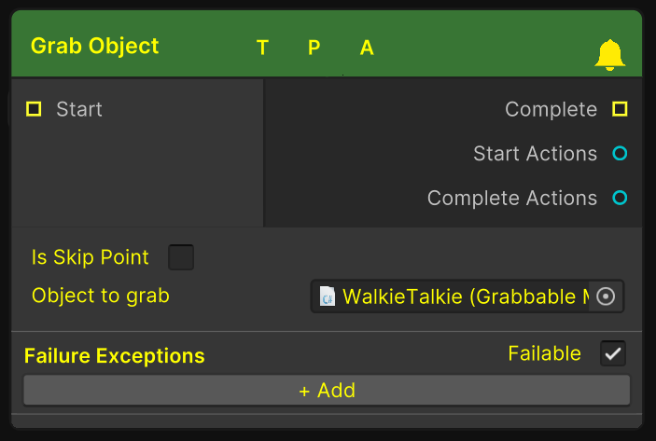Viewport: 656px width, 441px height.
Task: Click the Complete output port square
Action: click(x=620, y=109)
